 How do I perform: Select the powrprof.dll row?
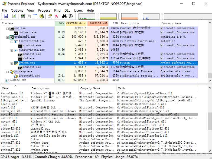(99, 132)
